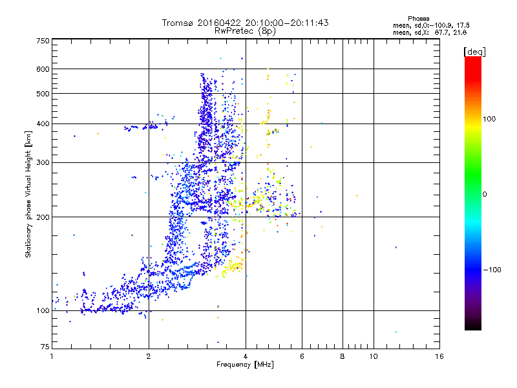The height and width of the screenshot is (388, 517).
Task: Select the 'RwPretec (8p)' subtitle
Action: [x=245, y=31]
